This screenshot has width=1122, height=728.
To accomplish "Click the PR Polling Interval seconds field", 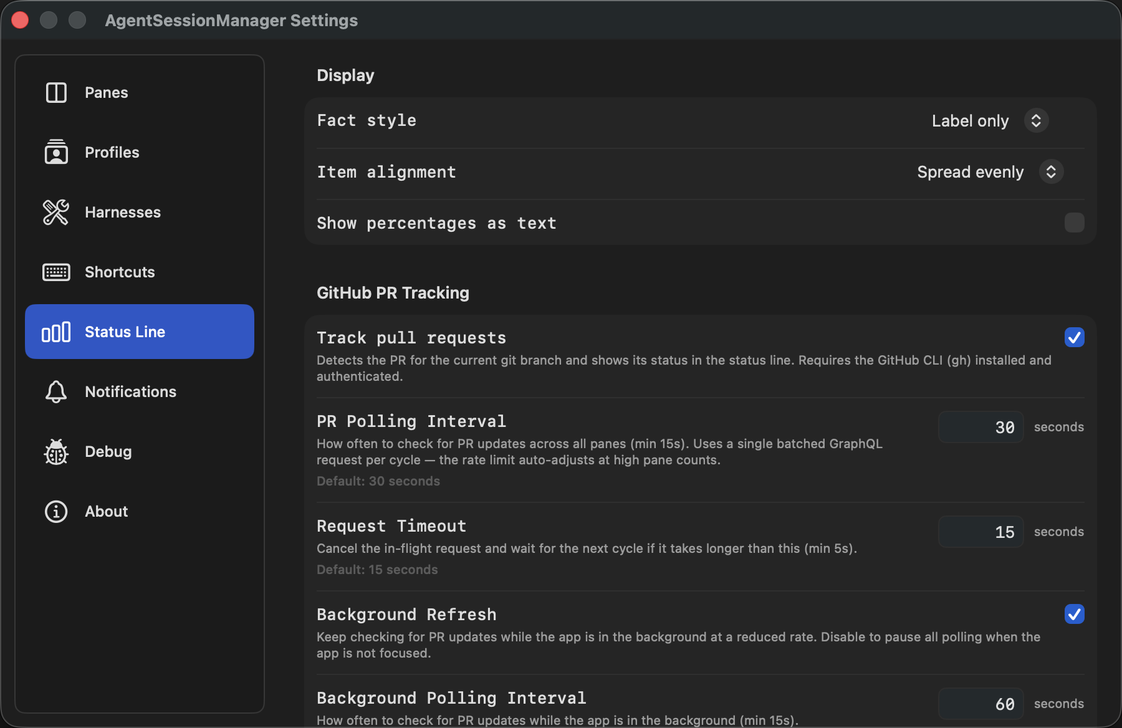I will click(x=981, y=427).
